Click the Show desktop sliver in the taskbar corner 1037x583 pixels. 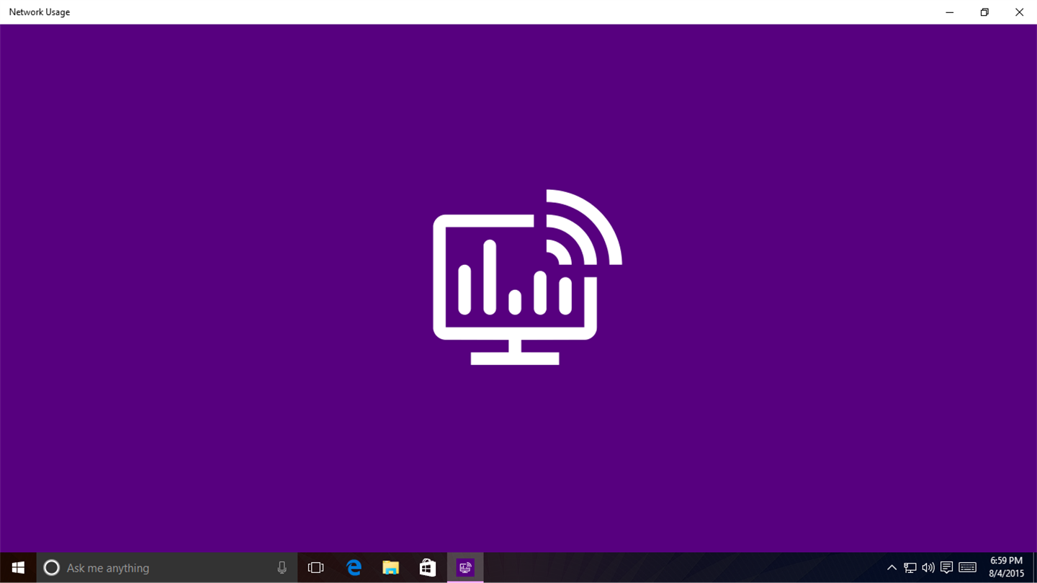(1035, 568)
